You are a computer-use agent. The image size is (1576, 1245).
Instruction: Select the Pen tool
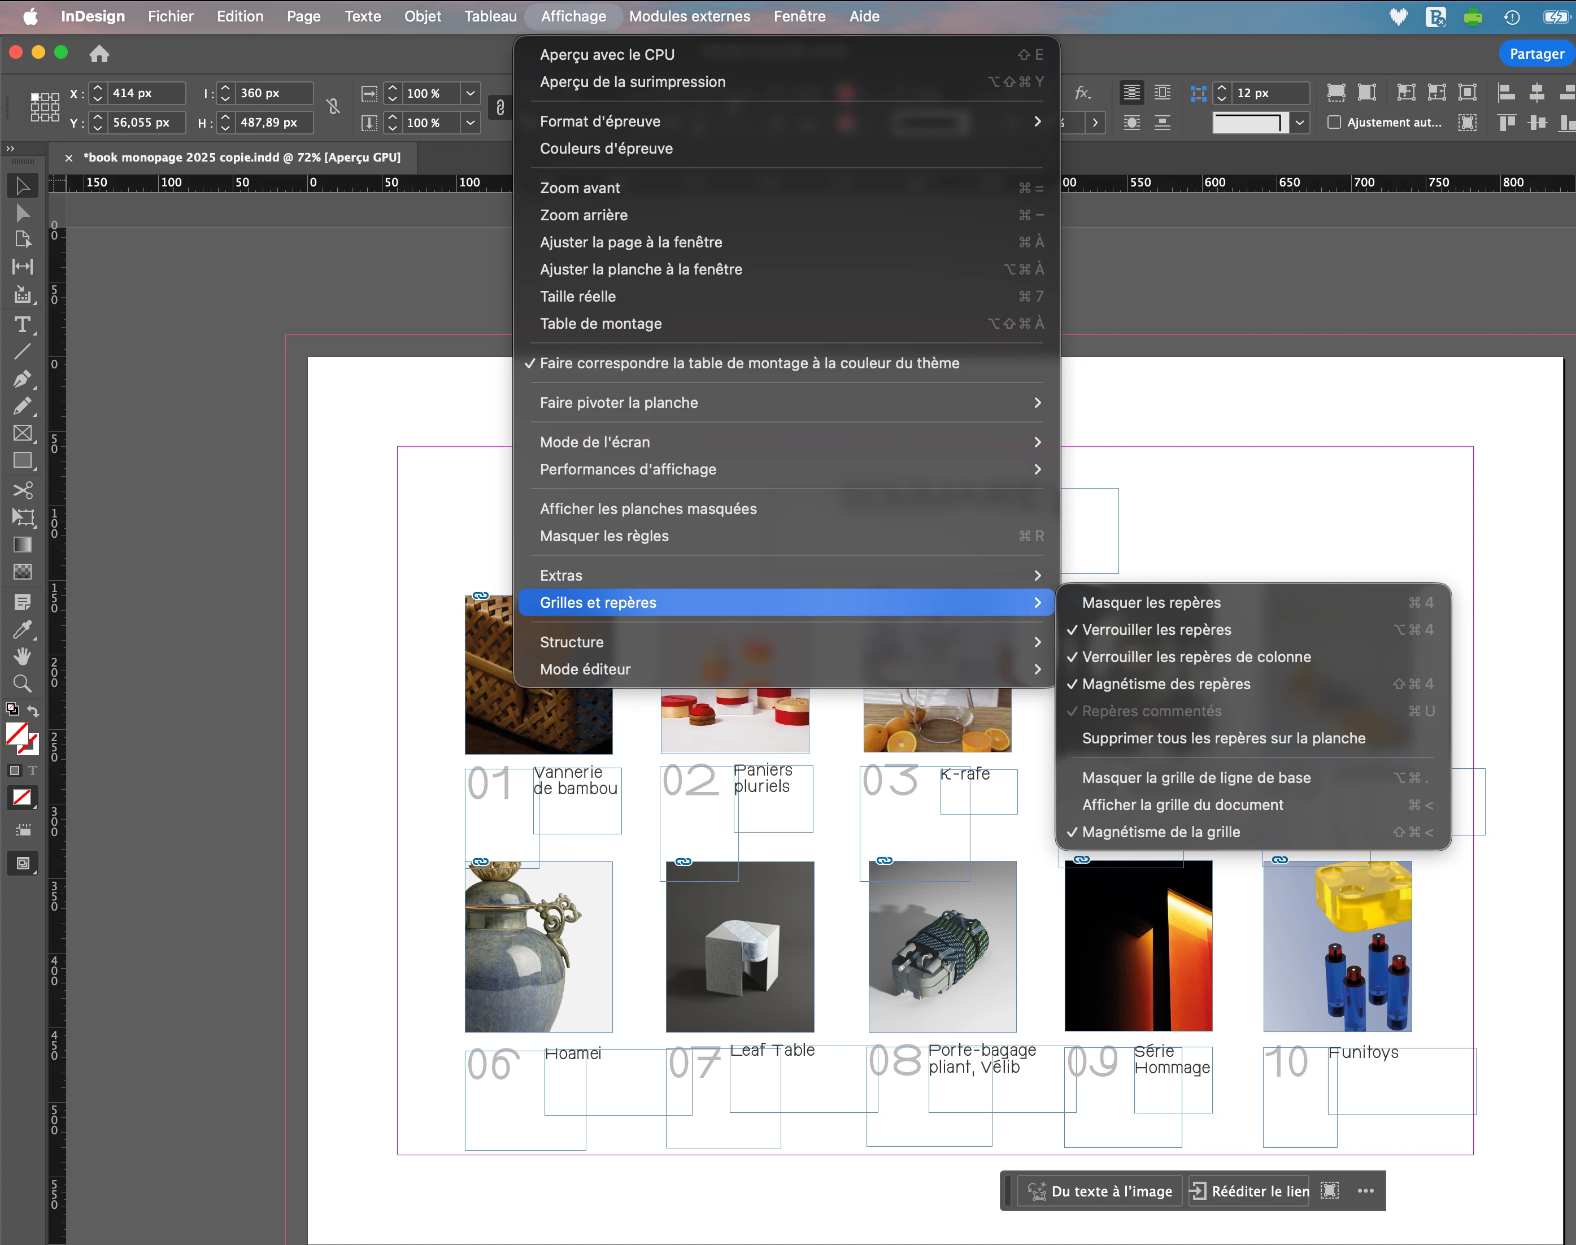pyautogui.click(x=23, y=379)
